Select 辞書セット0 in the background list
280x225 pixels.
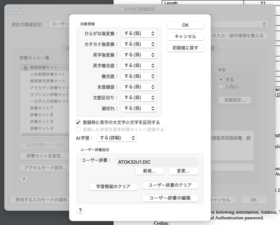44,128
